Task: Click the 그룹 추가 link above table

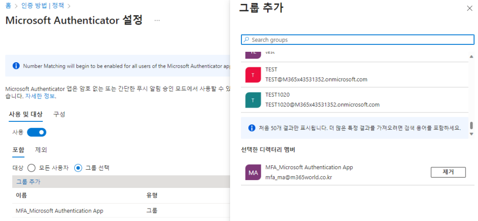Action: coord(28,182)
